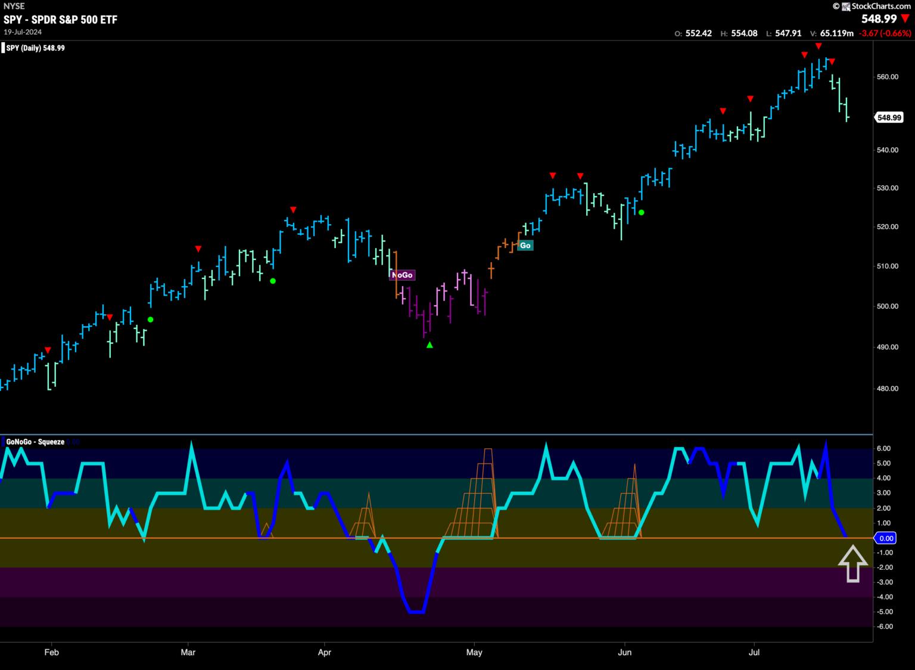Click the blue 0.00 oscillator value tag

coord(886,538)
